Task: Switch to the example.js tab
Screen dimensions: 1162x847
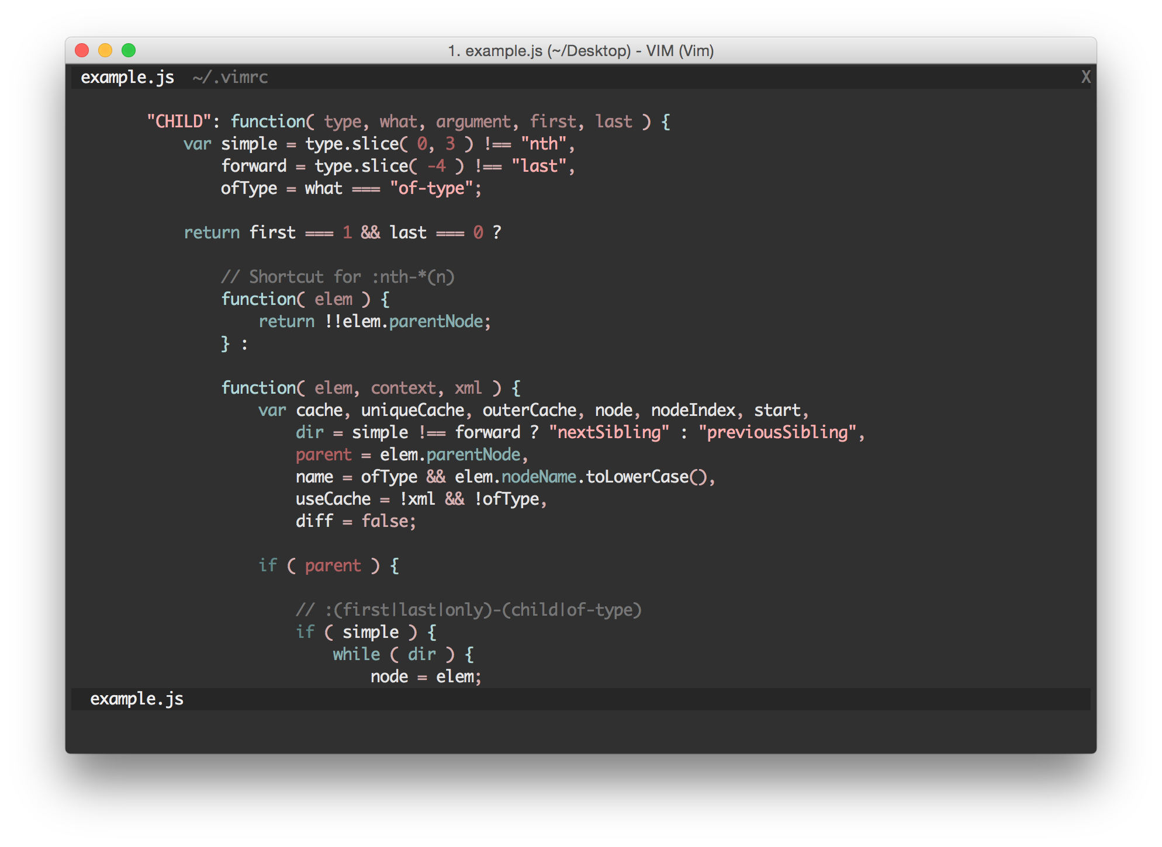Action: [x=127, y=77]
